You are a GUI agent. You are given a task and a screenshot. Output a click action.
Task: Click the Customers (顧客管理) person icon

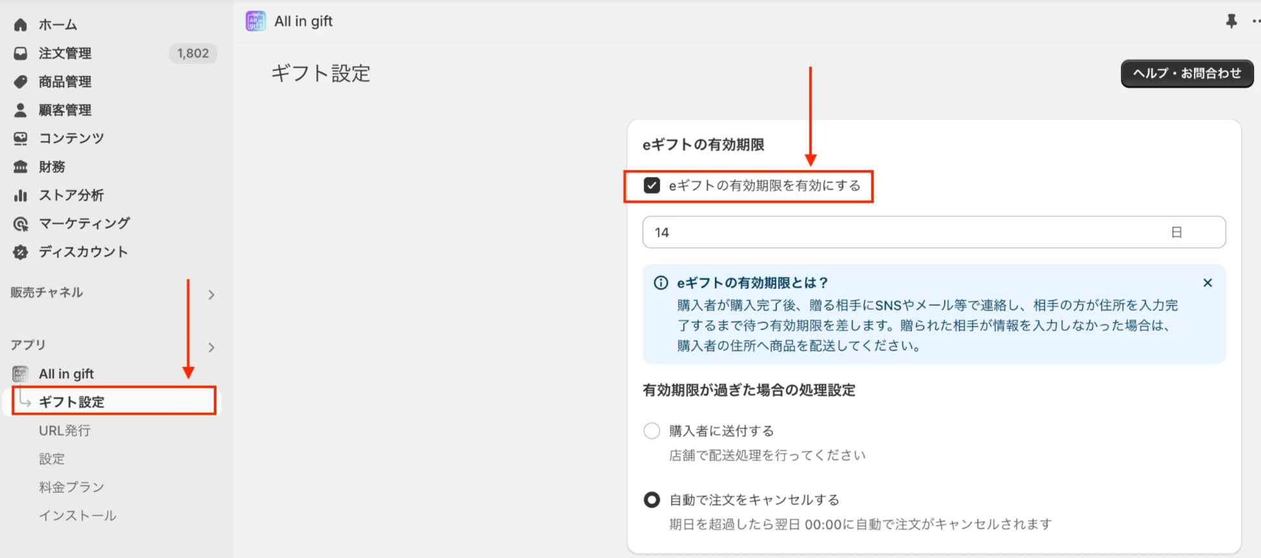21,110
